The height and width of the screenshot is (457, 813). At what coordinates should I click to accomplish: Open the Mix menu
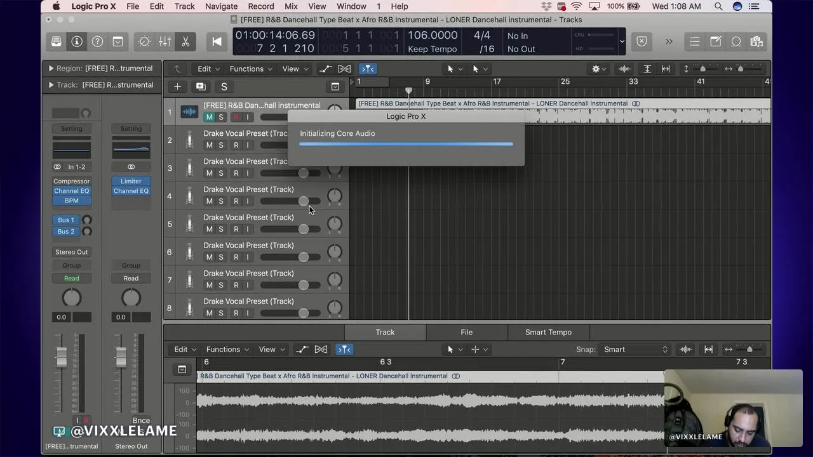[291, 6]
